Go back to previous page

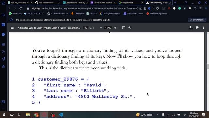coord(10,8)
